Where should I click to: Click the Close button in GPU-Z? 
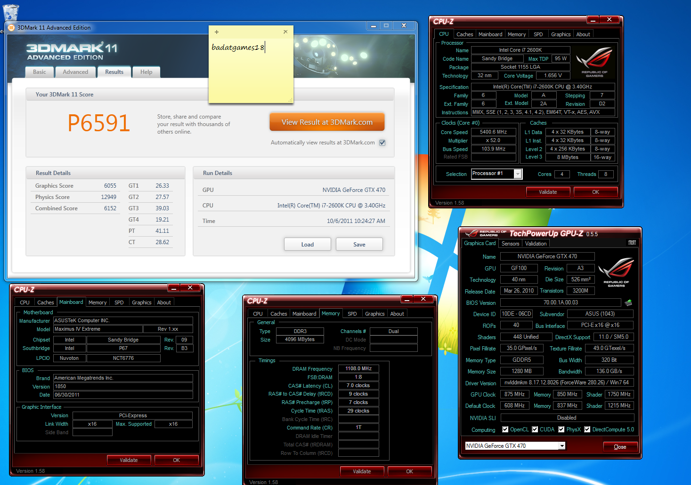point(620,447)
